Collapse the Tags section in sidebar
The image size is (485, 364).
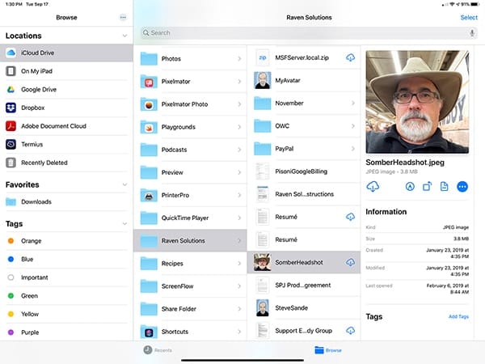tap(124, 223)
